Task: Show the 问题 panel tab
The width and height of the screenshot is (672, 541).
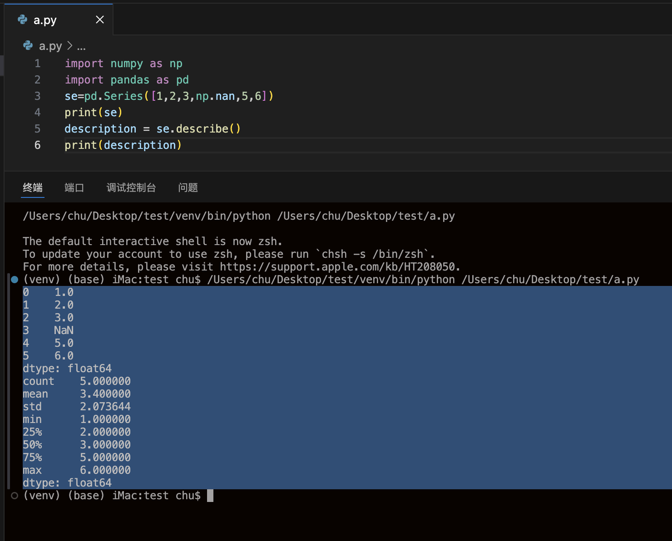Action: [188, 187]
